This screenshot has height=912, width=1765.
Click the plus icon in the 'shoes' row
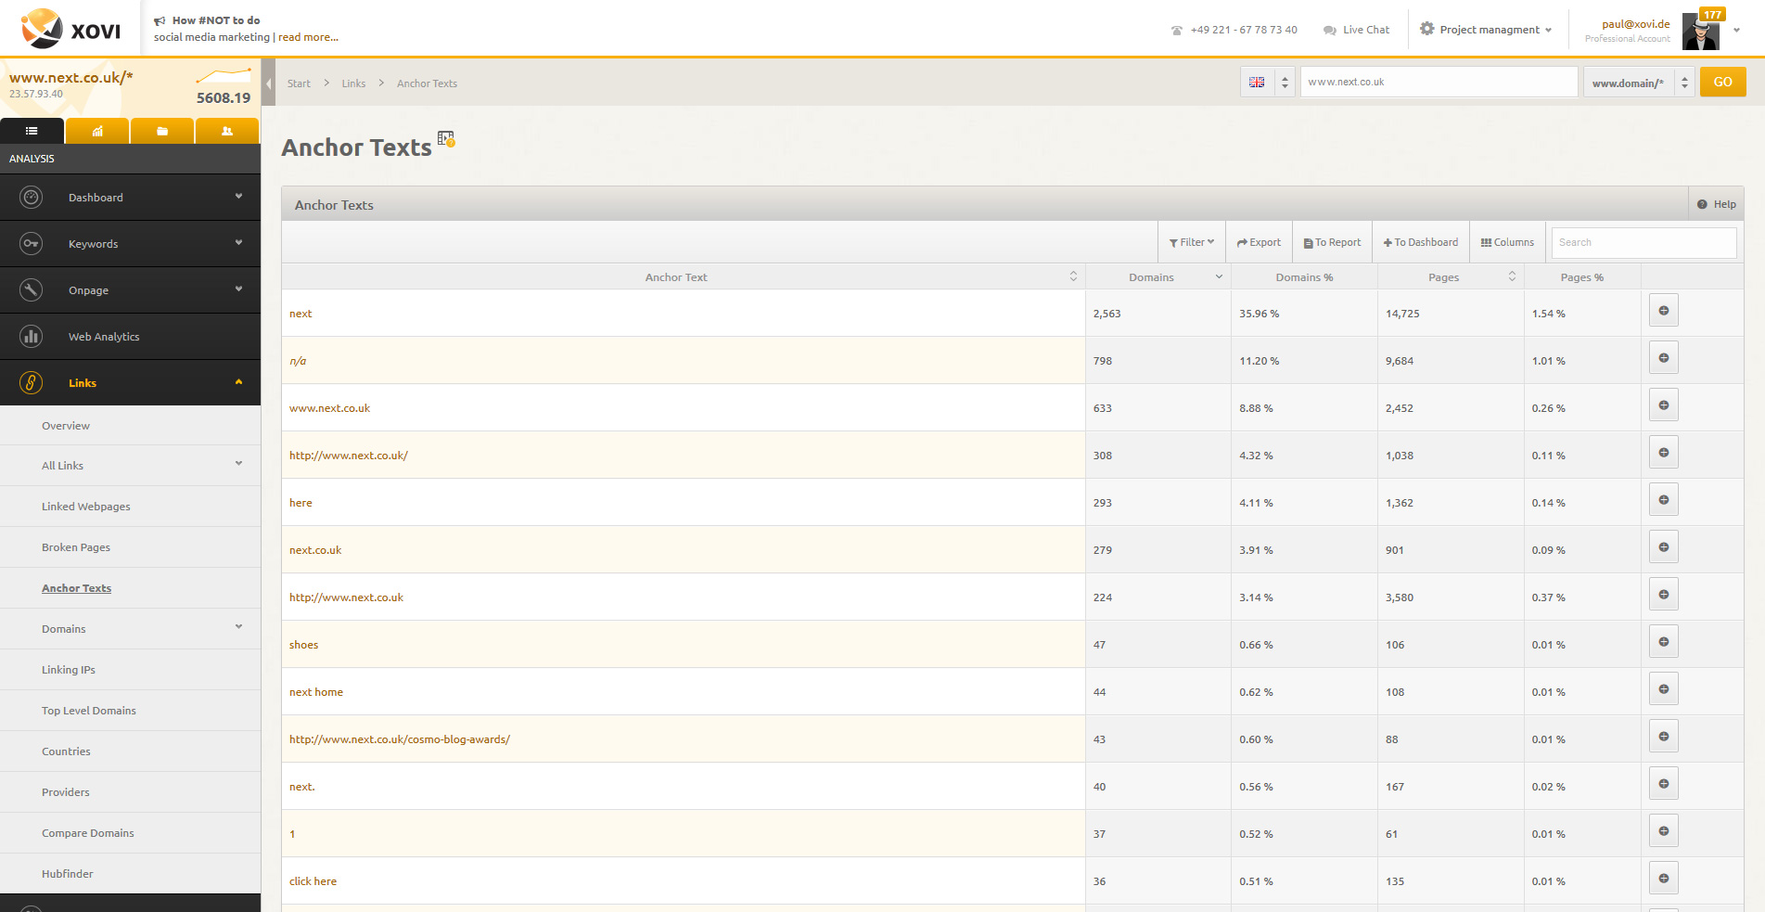[x=1663, y=642]
